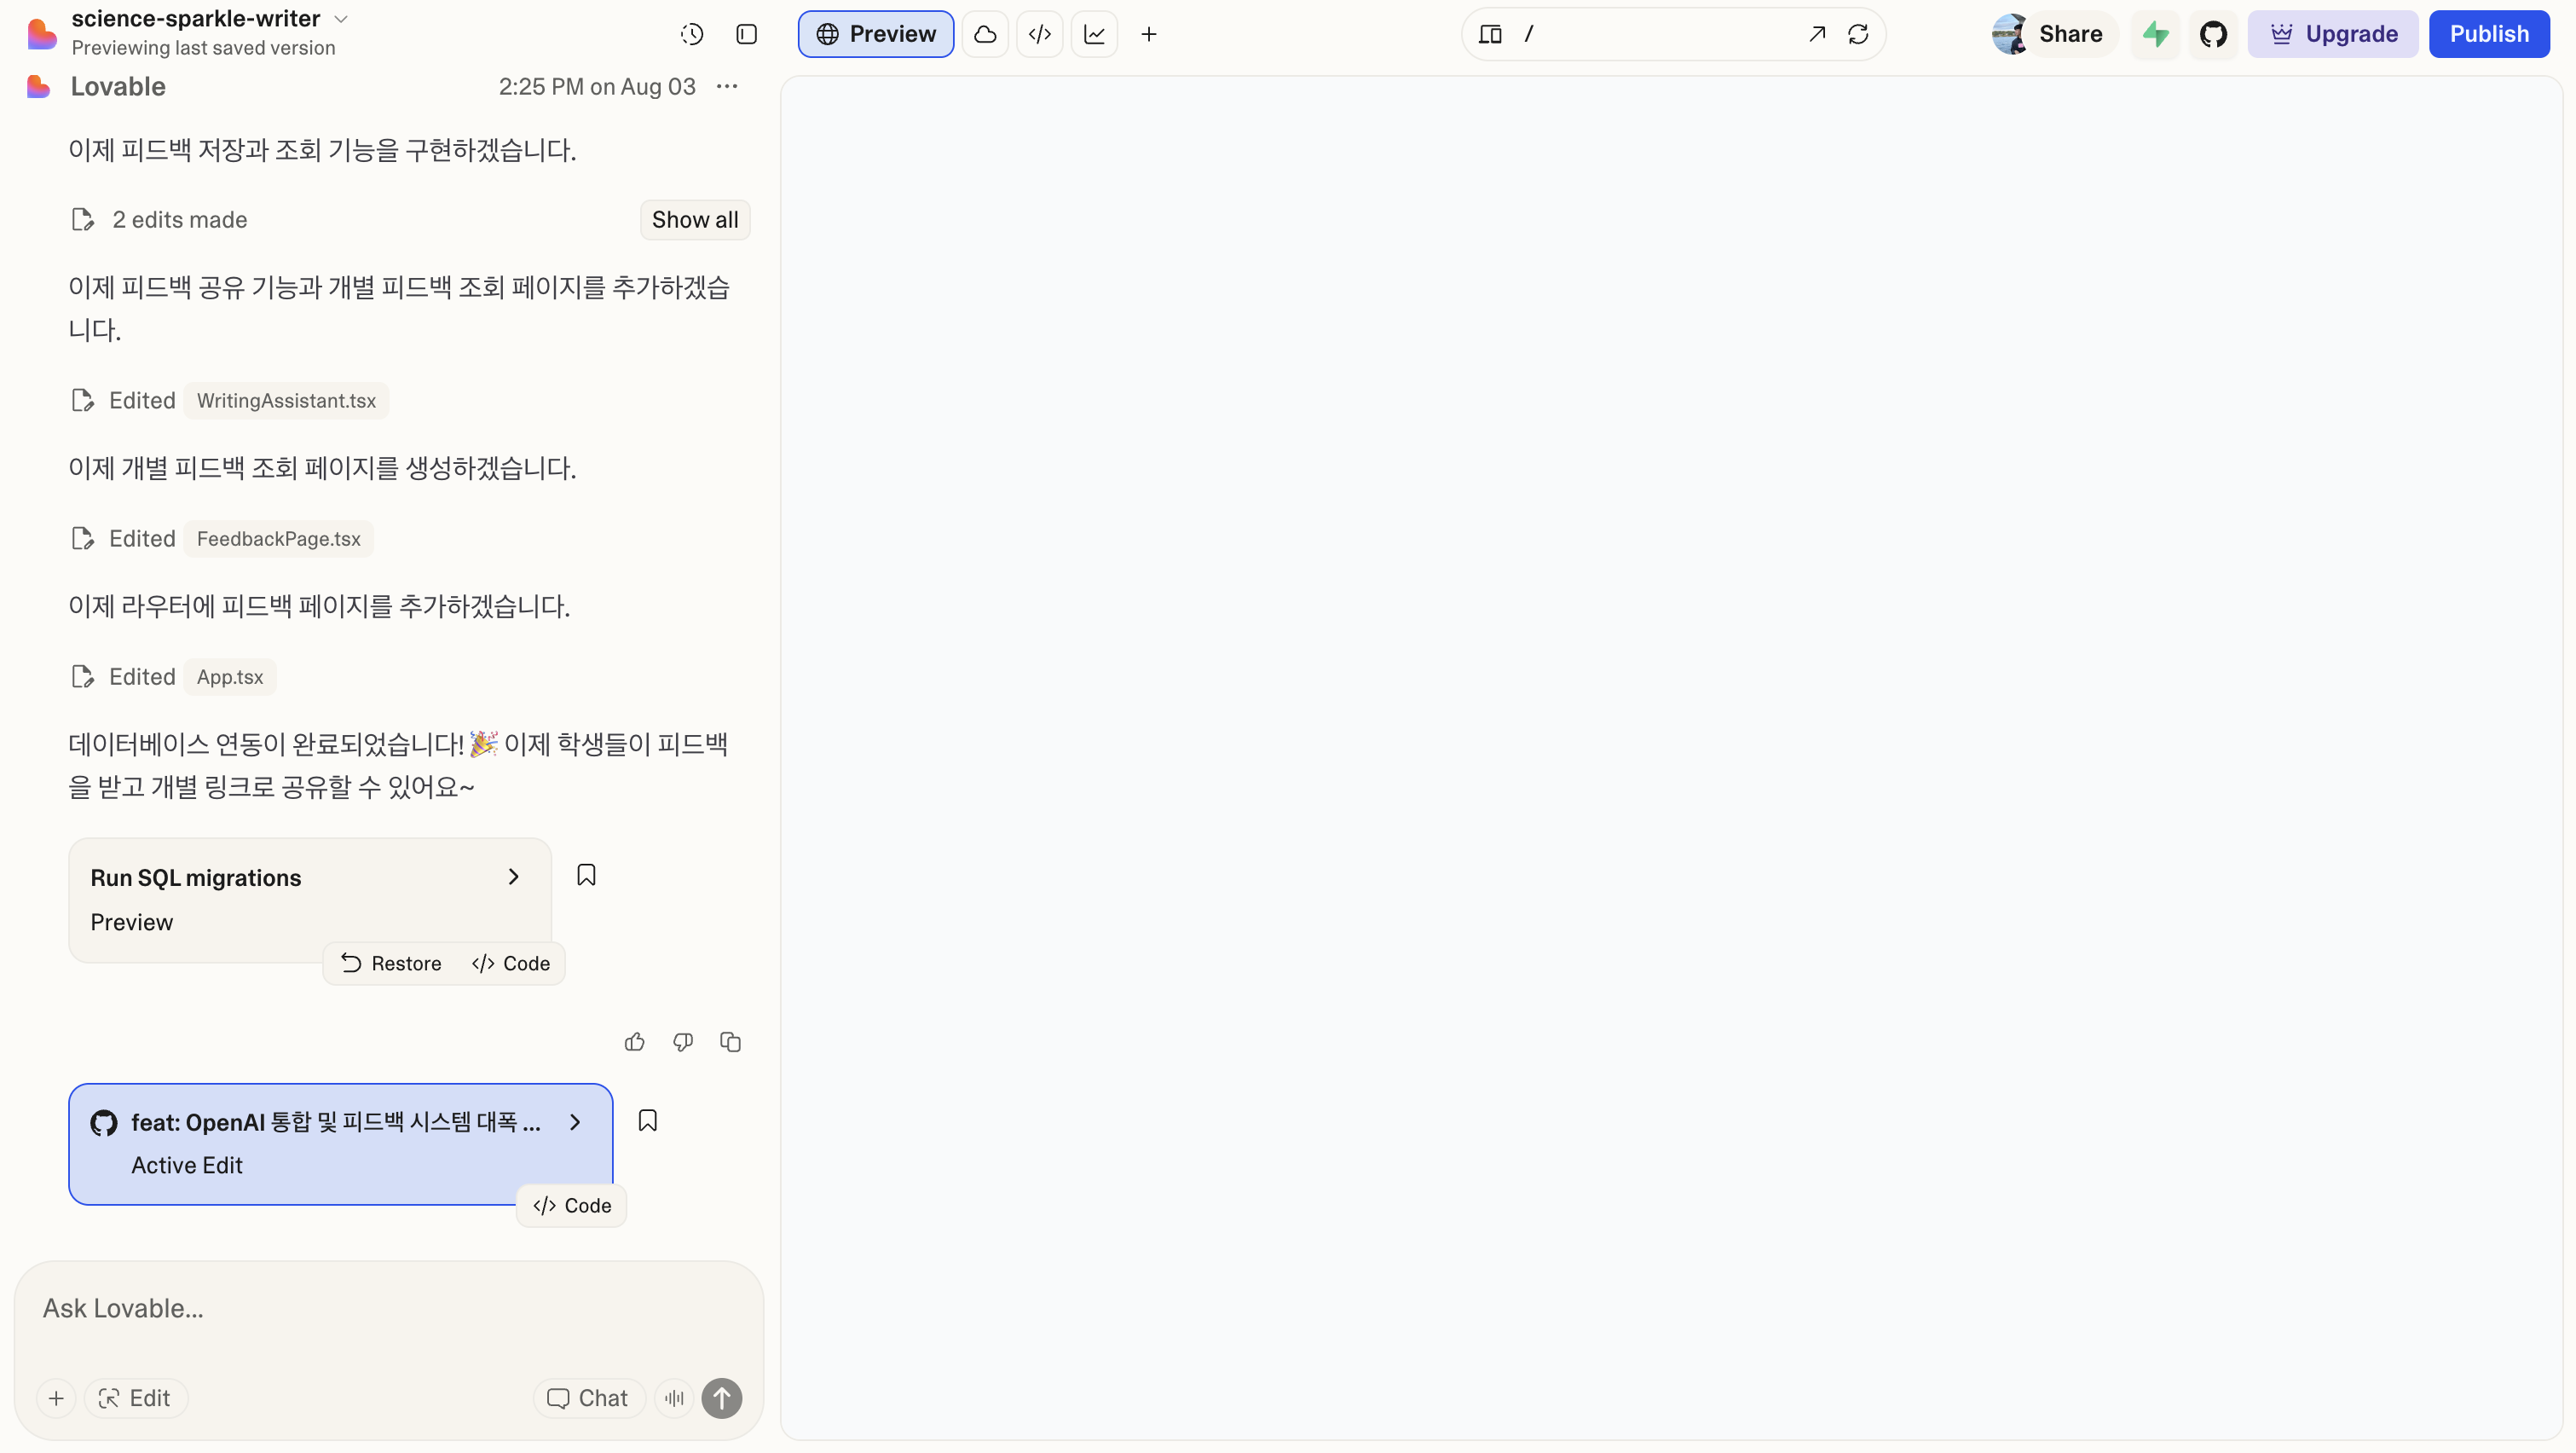Open preview in new tab arrow
This screenshot has height=1453, width=2576.
1817,34
